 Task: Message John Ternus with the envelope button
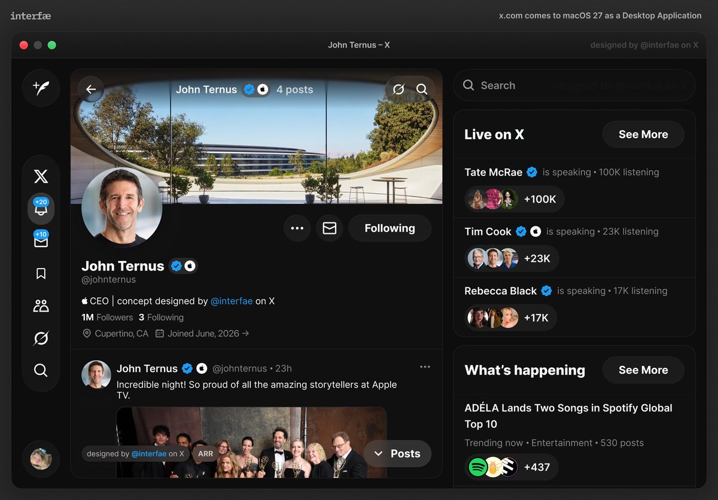point(330,228)
